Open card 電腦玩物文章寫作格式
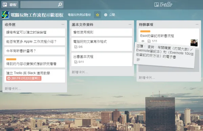Screen dimensions: 203x131 coord(102,44)
